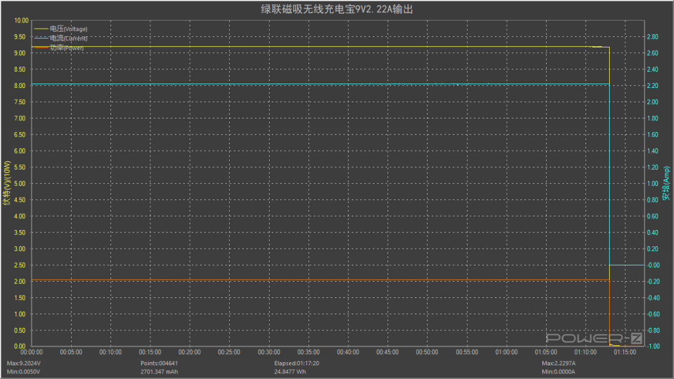Viewport: 674px width, 379px height.
Task: Click the 5.00 voltage axis label
Action: click(20, 184)
